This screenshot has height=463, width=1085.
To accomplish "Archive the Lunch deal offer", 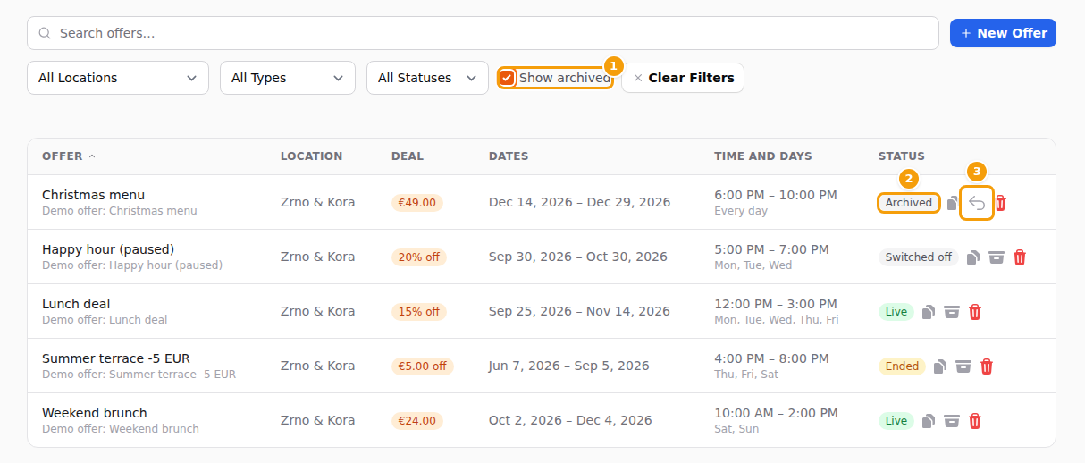I will (952, 312).
